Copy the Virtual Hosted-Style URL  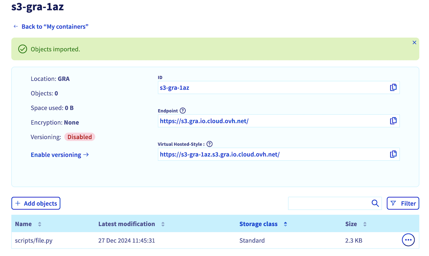393,154
